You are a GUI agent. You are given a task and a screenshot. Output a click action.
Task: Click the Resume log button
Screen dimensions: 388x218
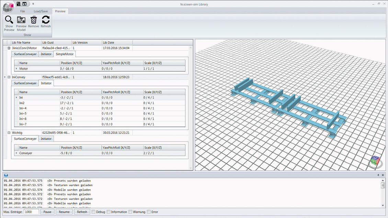(64, 212)
